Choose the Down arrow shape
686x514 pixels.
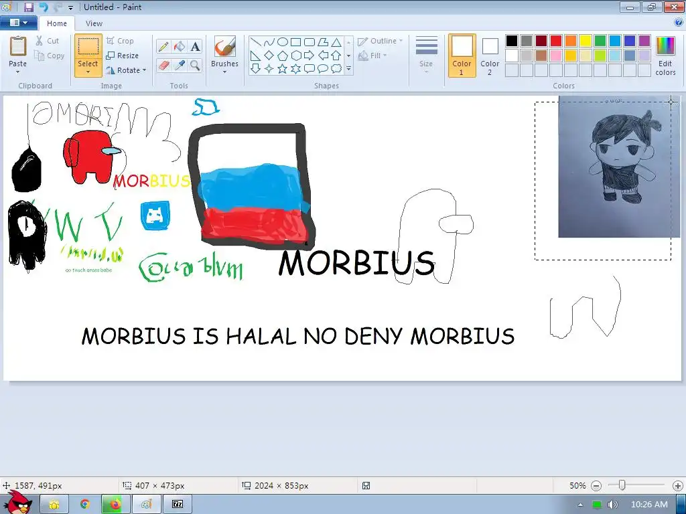pyautogui.click(x=256, y=69)
